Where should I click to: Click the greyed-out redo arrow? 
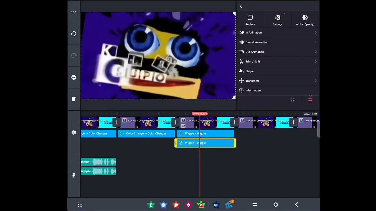tap(74, 55)
